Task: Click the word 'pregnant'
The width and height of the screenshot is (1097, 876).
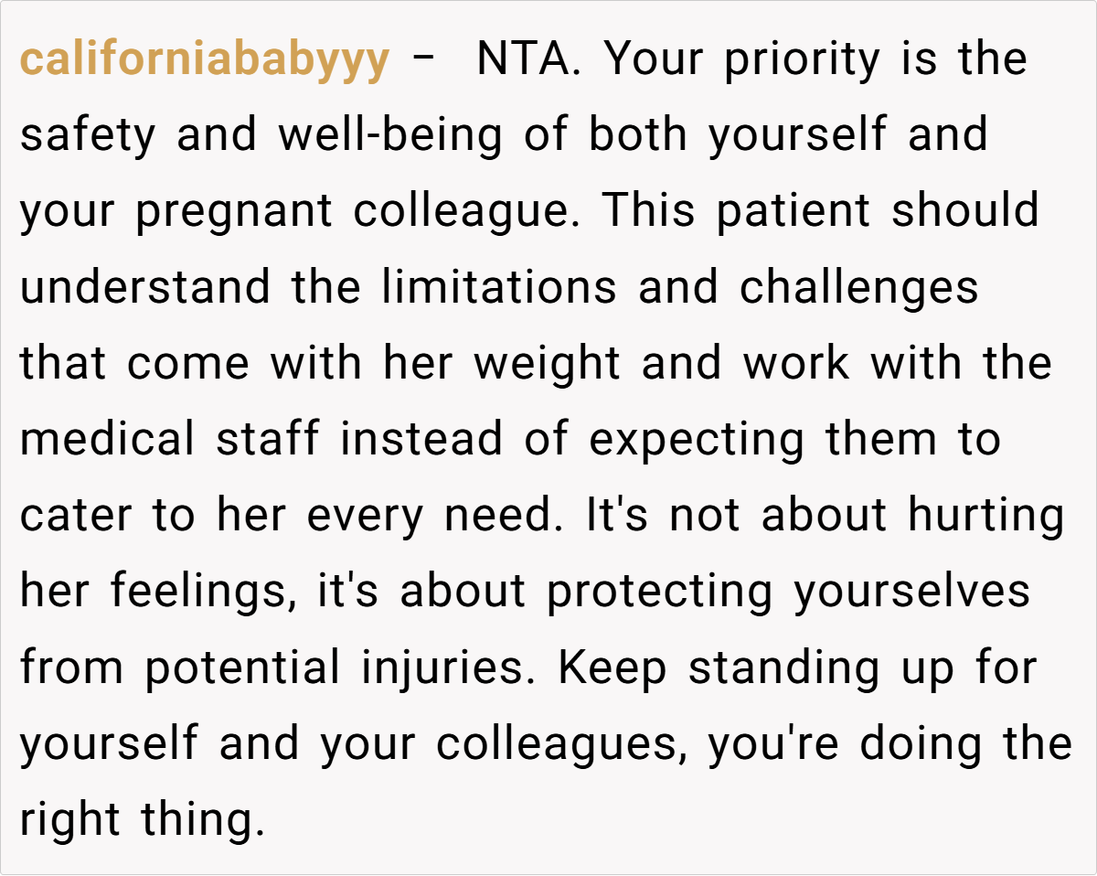Action: tap(234, 212)
